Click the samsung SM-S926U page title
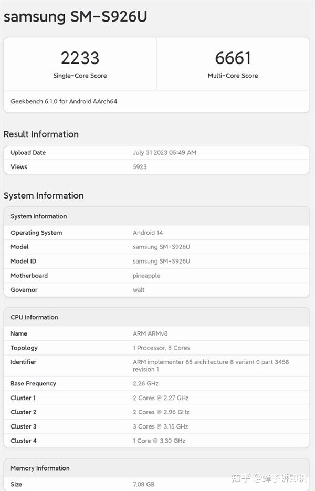 [x=75, y=17]
